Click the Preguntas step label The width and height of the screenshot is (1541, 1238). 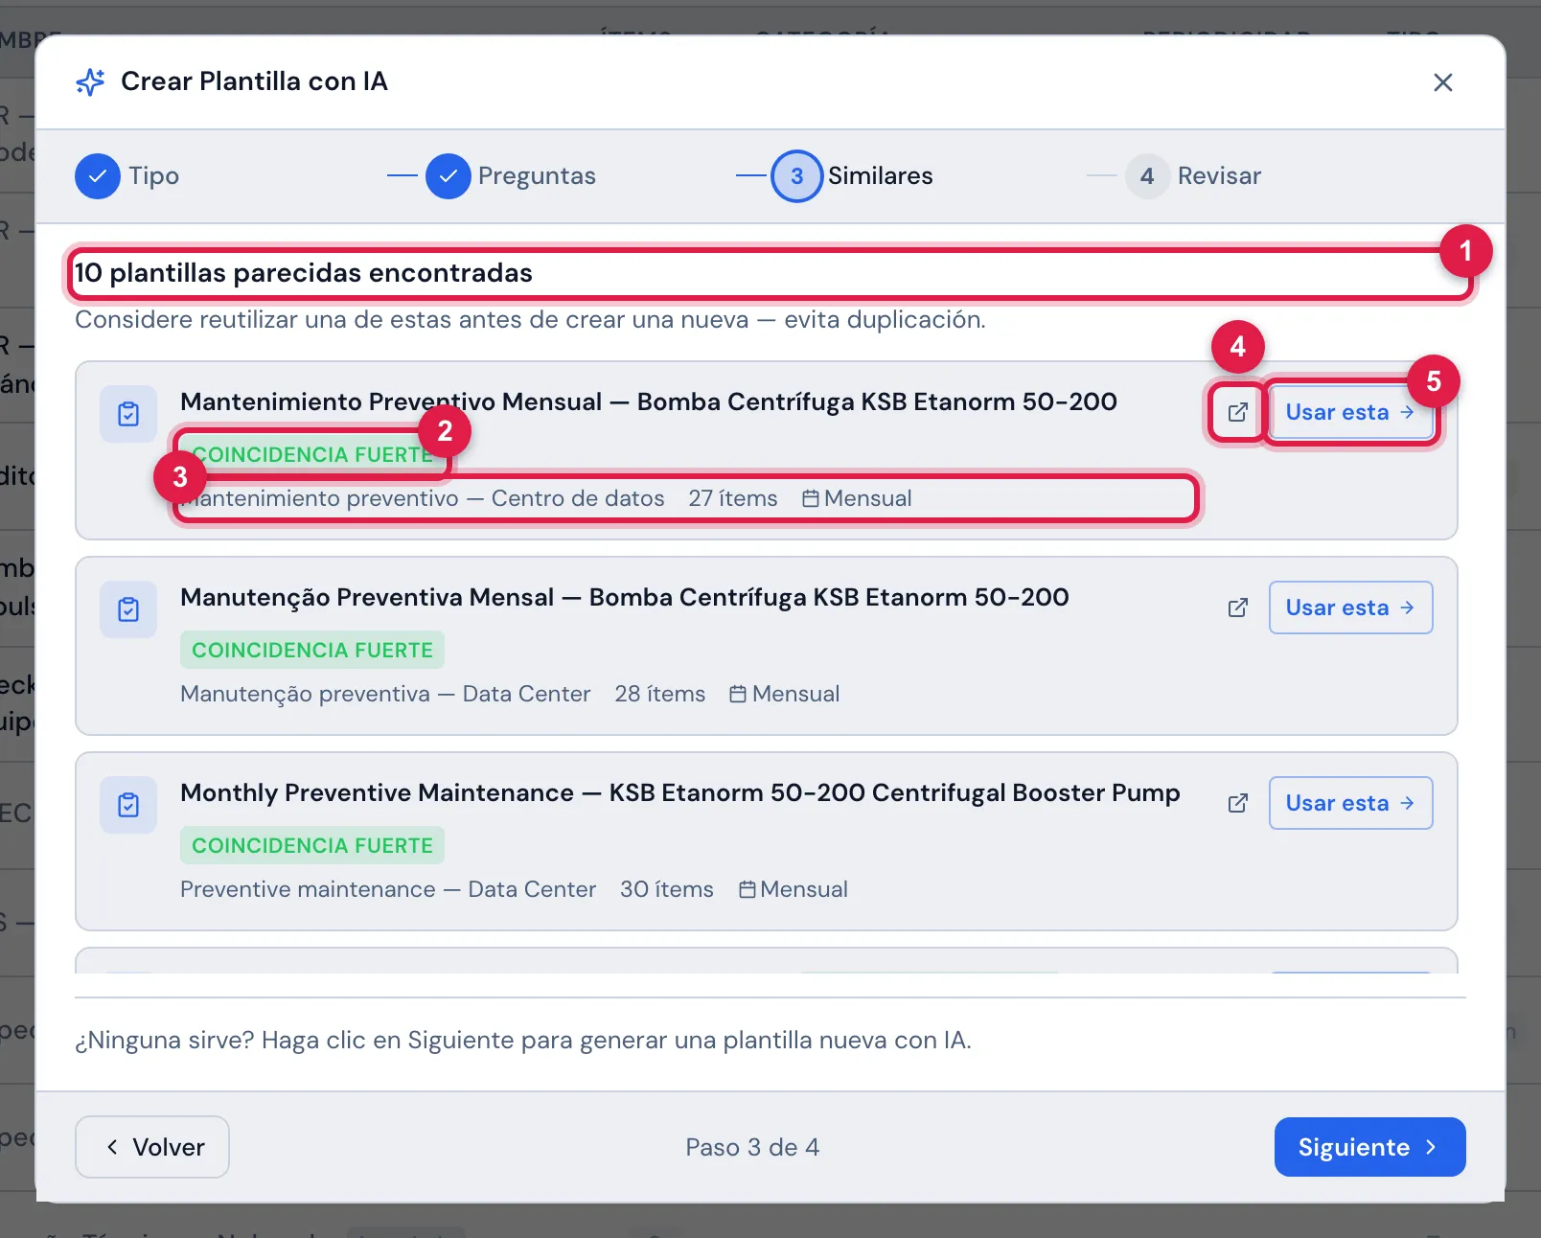coord(537,176)
